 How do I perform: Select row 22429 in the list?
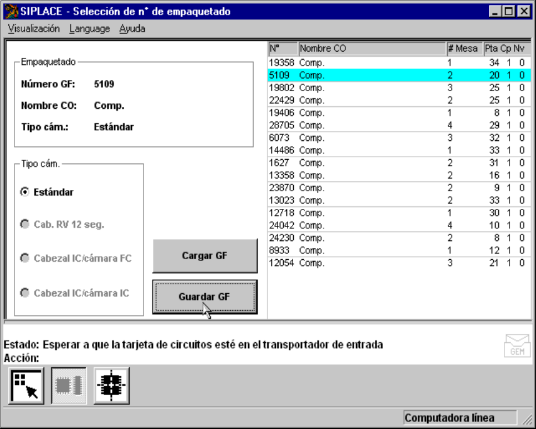pyautogui.click(x=399, y=100)
